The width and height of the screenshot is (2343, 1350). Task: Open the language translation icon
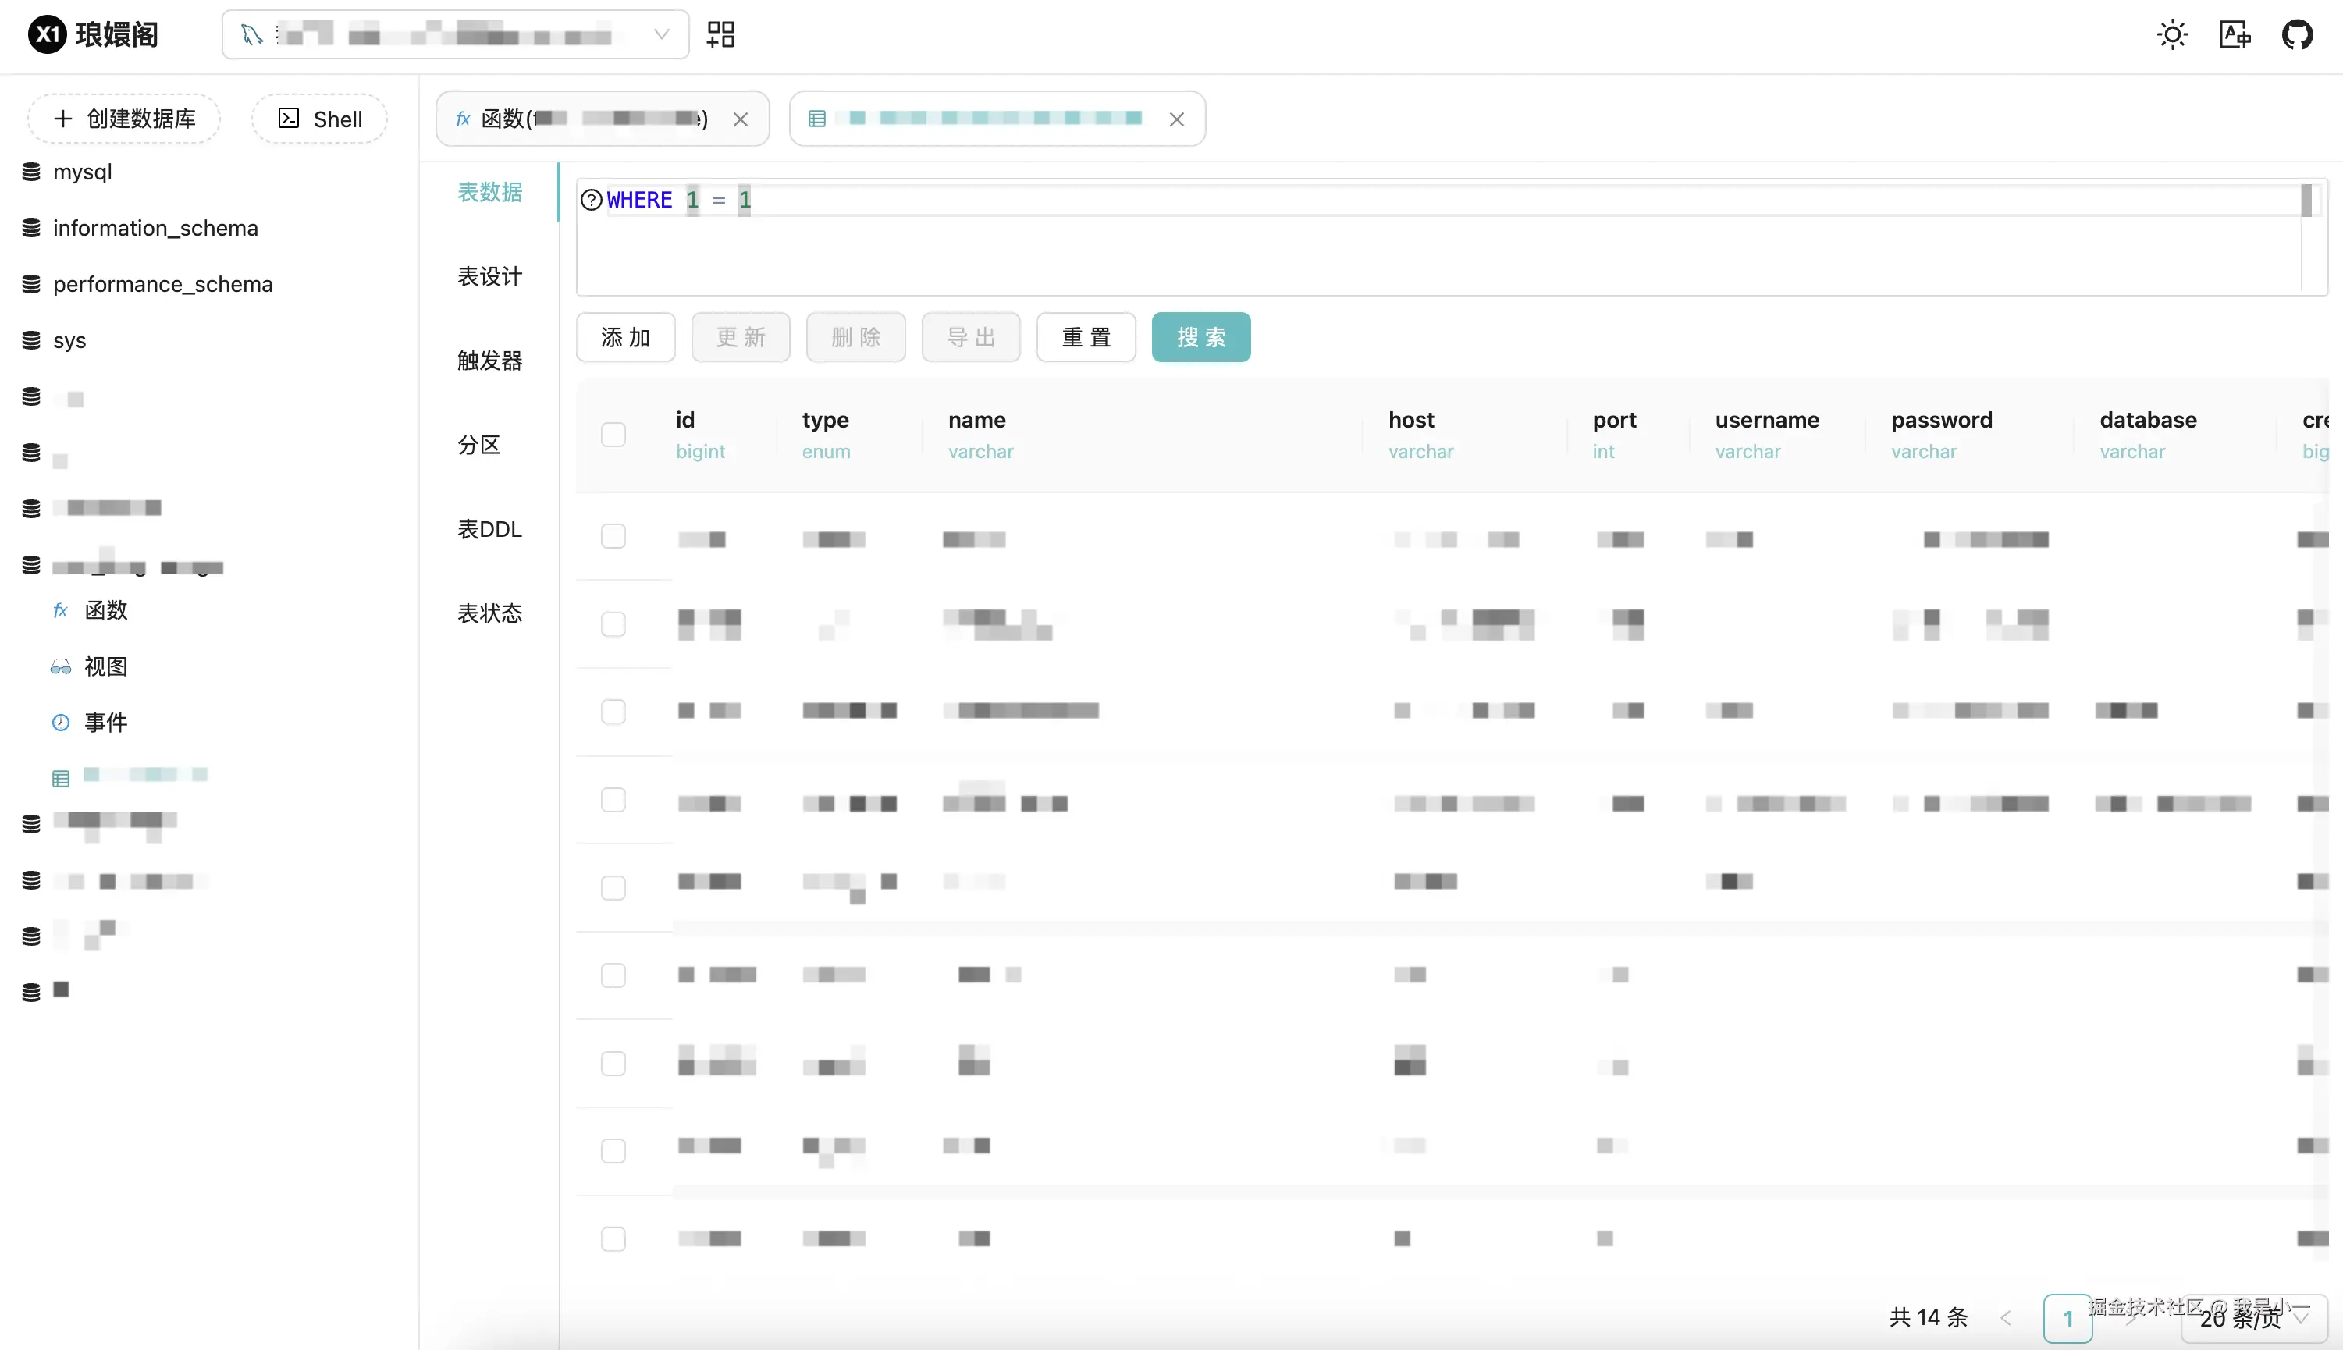point(2235,35)
